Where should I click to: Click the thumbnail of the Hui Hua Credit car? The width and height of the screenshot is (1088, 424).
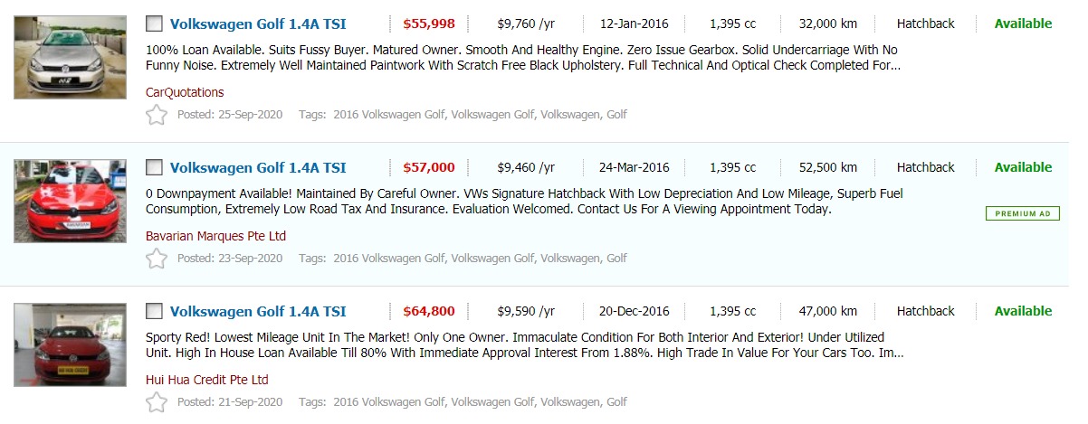(x=70, y=344)
